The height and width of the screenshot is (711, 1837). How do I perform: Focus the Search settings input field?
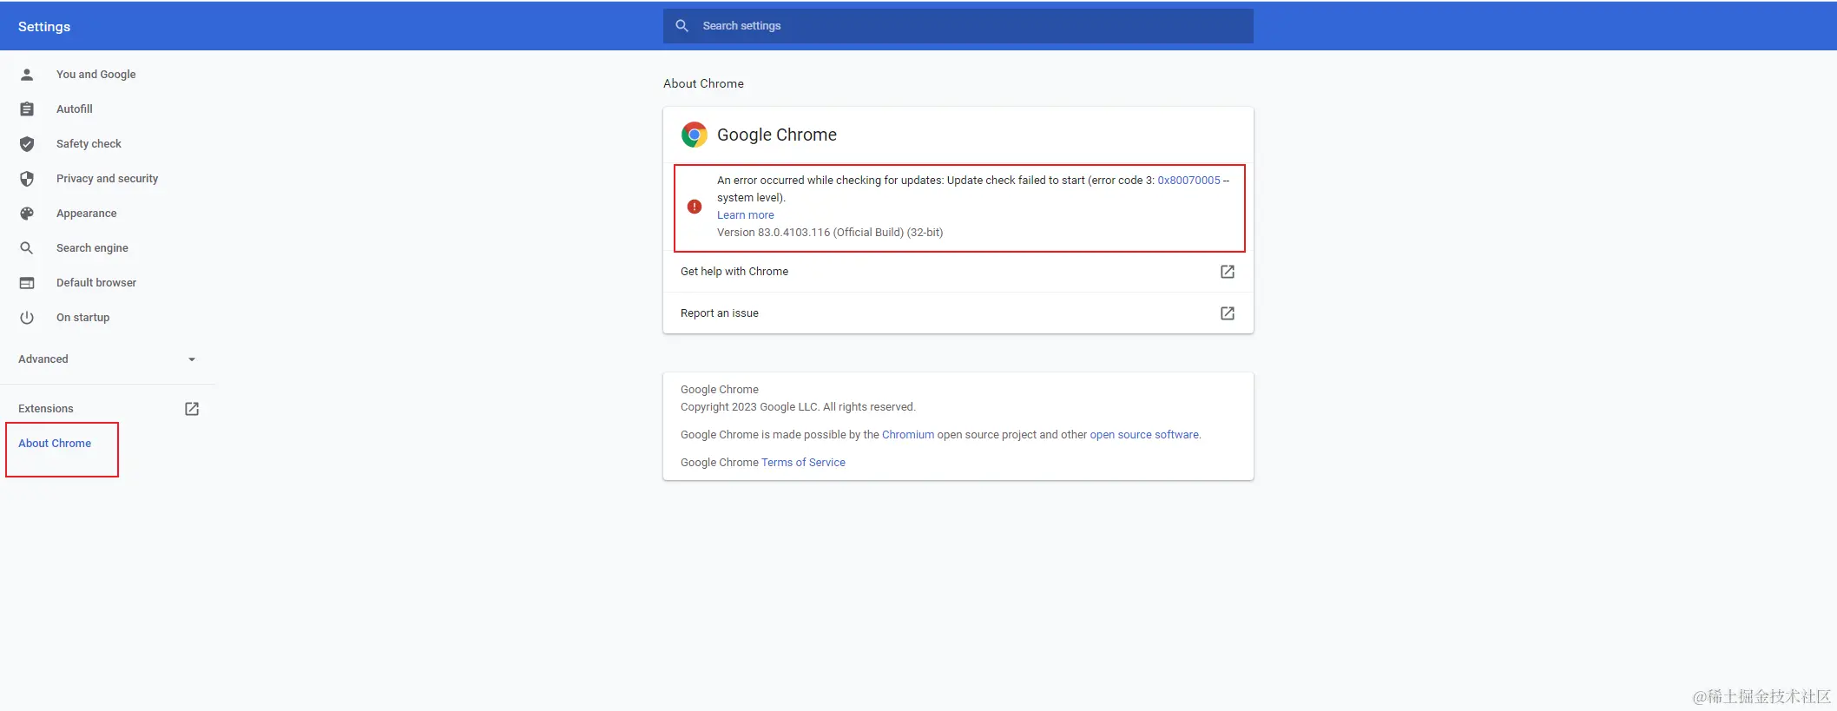(x=958, y=26)
